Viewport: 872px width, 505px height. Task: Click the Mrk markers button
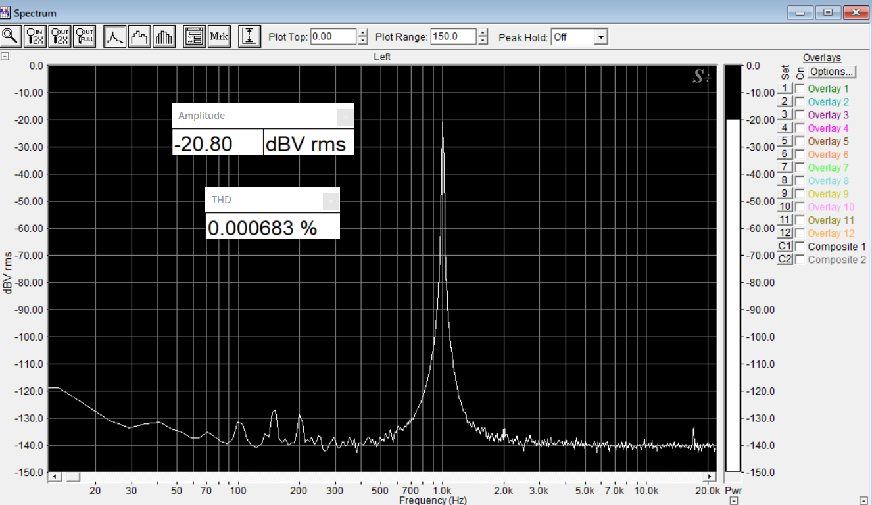tap(219, 36)
